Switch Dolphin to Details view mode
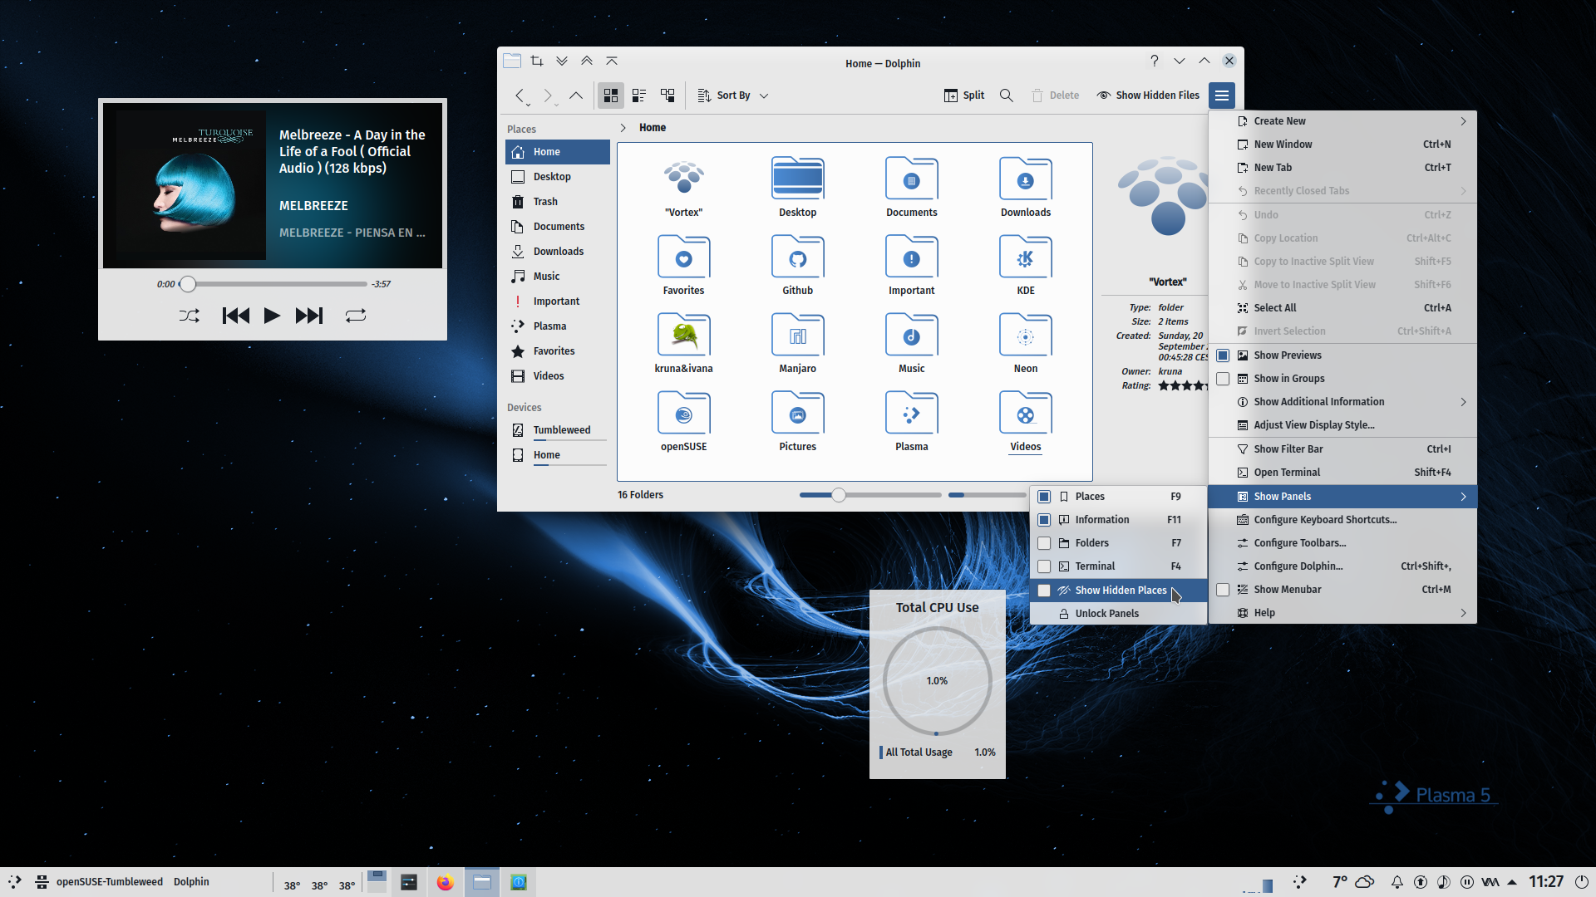The height and width of the screenshot is (897, 1596). tap(667, 96)
